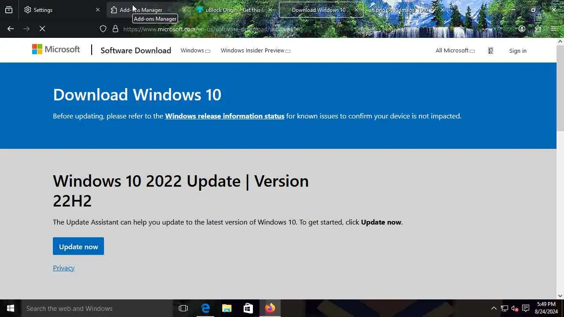The image size is (564, 317).
Task: Open the Firefox hamburger application menu
Action: pyautogui.click(x=554, y=29)
